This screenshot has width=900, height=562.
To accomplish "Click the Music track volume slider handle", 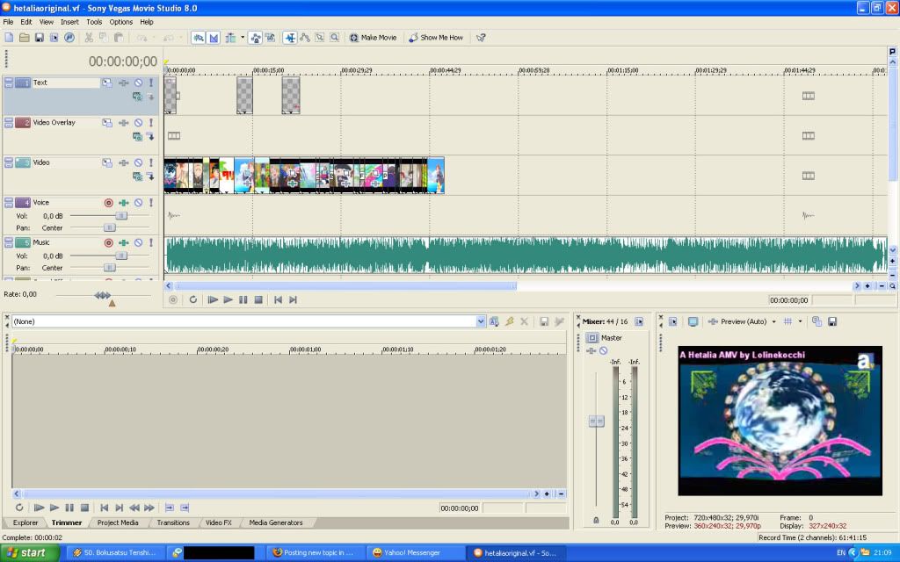I will click(x=121, y=256).
